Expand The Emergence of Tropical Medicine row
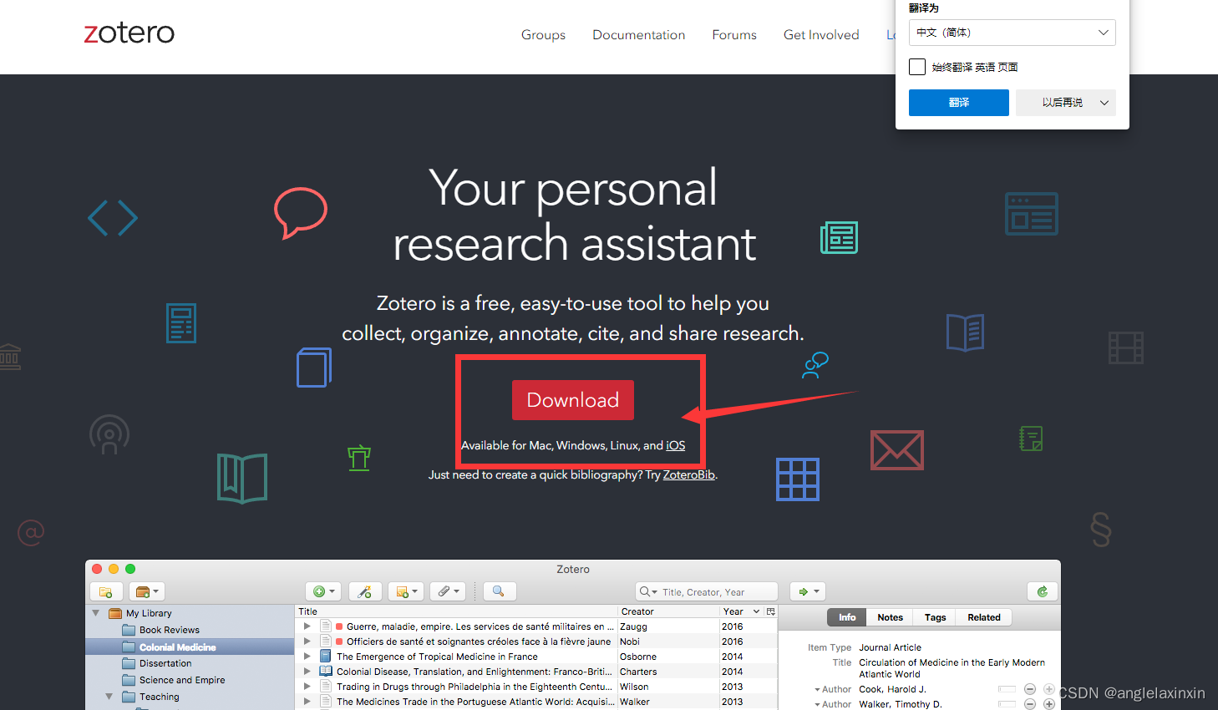 307,657
